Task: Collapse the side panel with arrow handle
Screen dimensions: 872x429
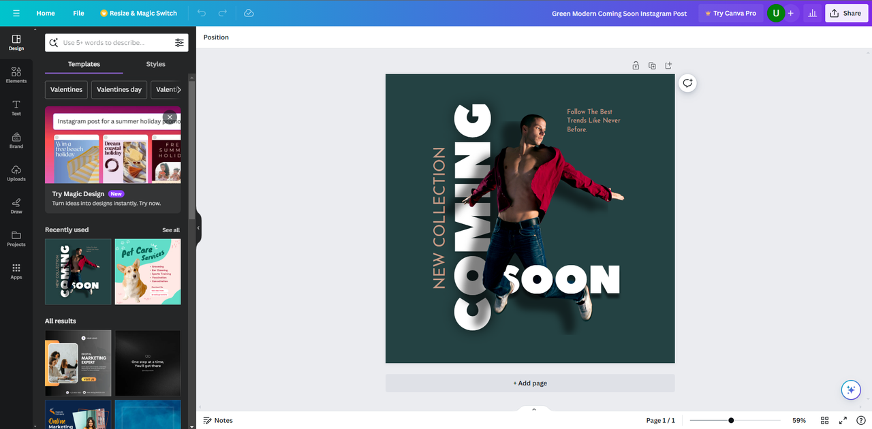Action: point(198,228)
